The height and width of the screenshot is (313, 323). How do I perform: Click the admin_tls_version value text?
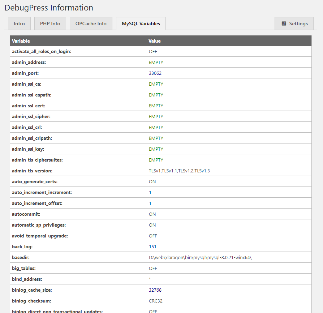coord(179,171)
